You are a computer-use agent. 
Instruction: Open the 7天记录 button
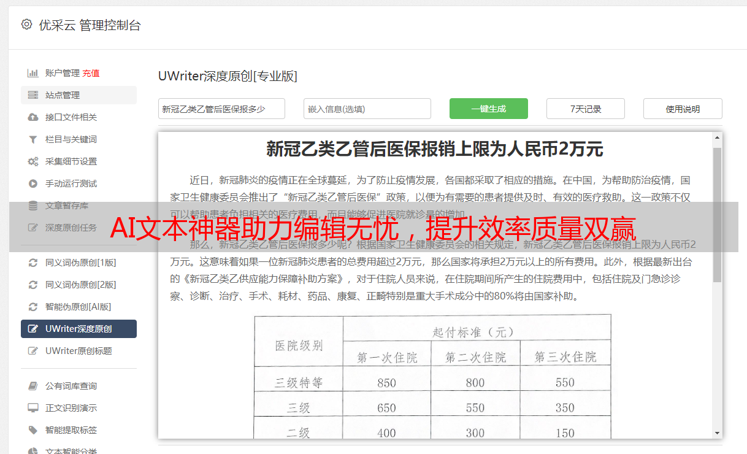coord(585,109)
